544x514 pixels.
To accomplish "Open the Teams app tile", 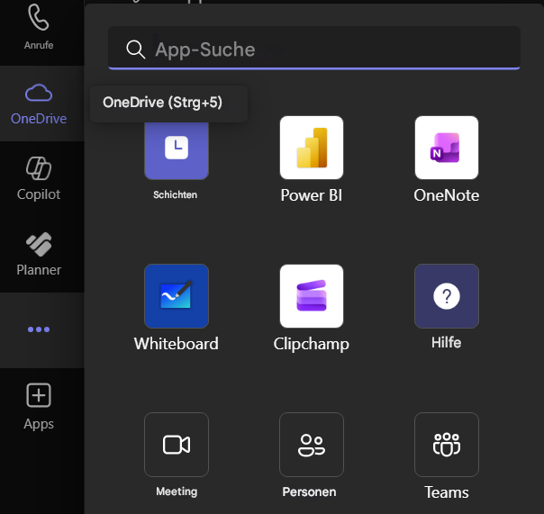I will (447, 445).
